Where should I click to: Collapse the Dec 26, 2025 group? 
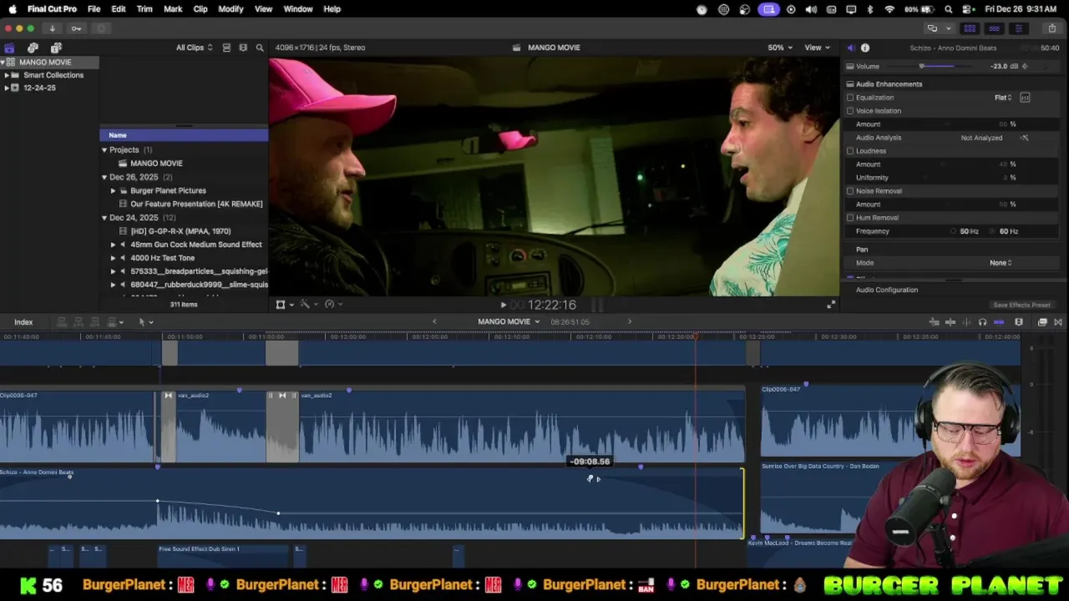(x=104, y=177)
